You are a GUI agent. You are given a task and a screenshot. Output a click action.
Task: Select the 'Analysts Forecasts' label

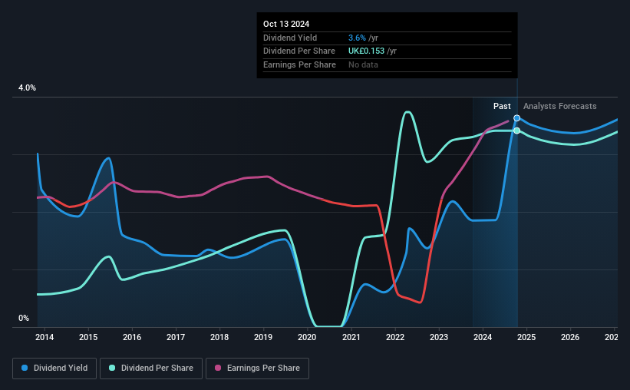click(x=559, y=106)
